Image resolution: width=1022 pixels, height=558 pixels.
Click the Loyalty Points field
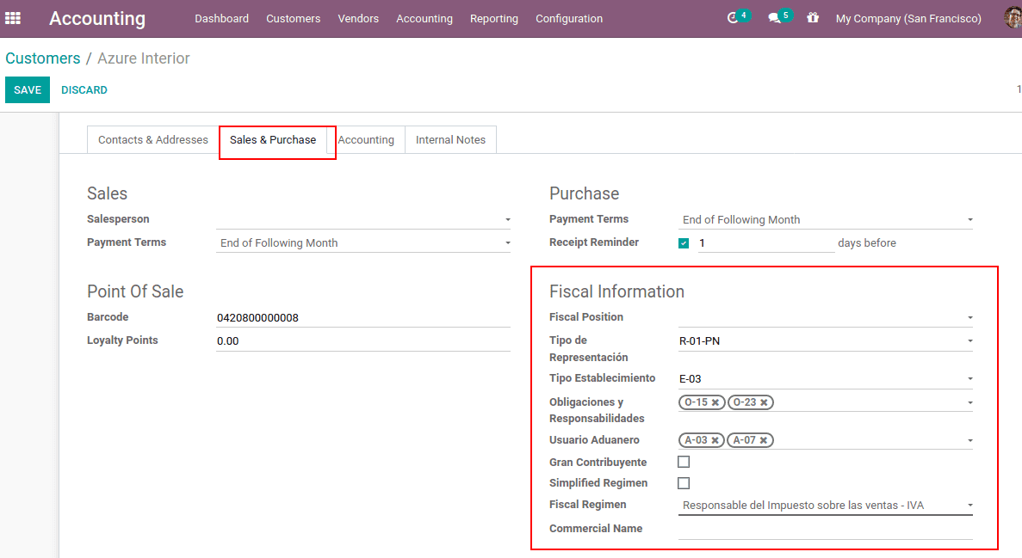pos(363,341)
